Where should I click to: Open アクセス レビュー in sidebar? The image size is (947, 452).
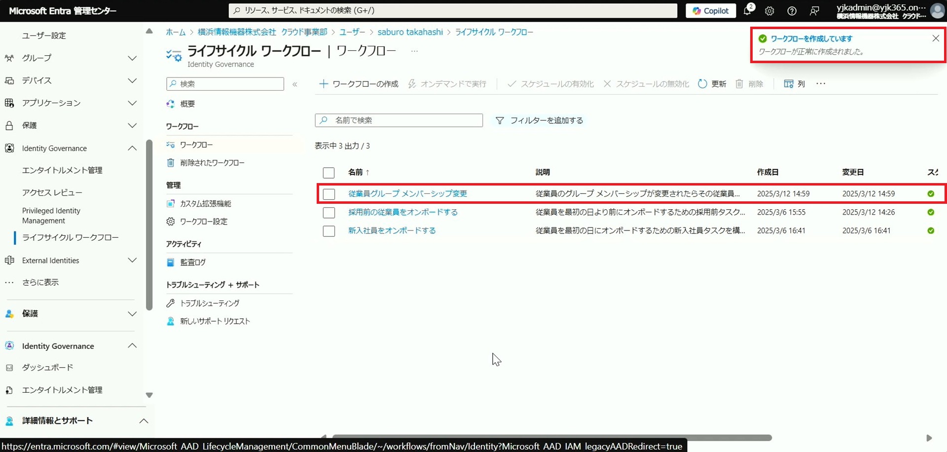(x=52, y=192)
